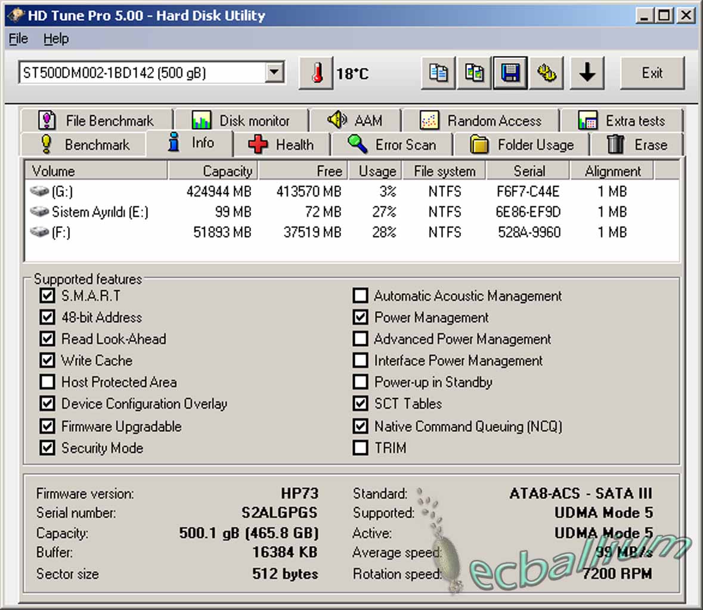
Task: Open the Help menu
Action: pyautogui.click(x=56, y=39)
